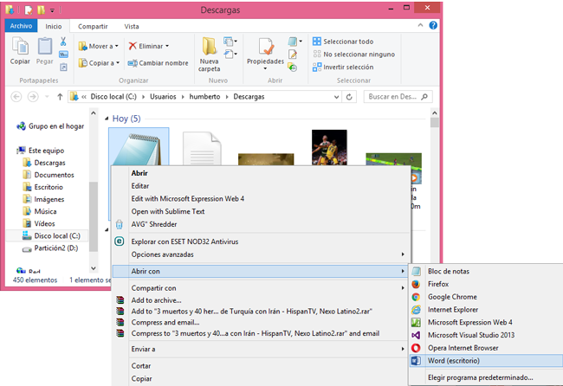Select Opera Internet Browser entry
563x386 pixels.
coord(486,348)
